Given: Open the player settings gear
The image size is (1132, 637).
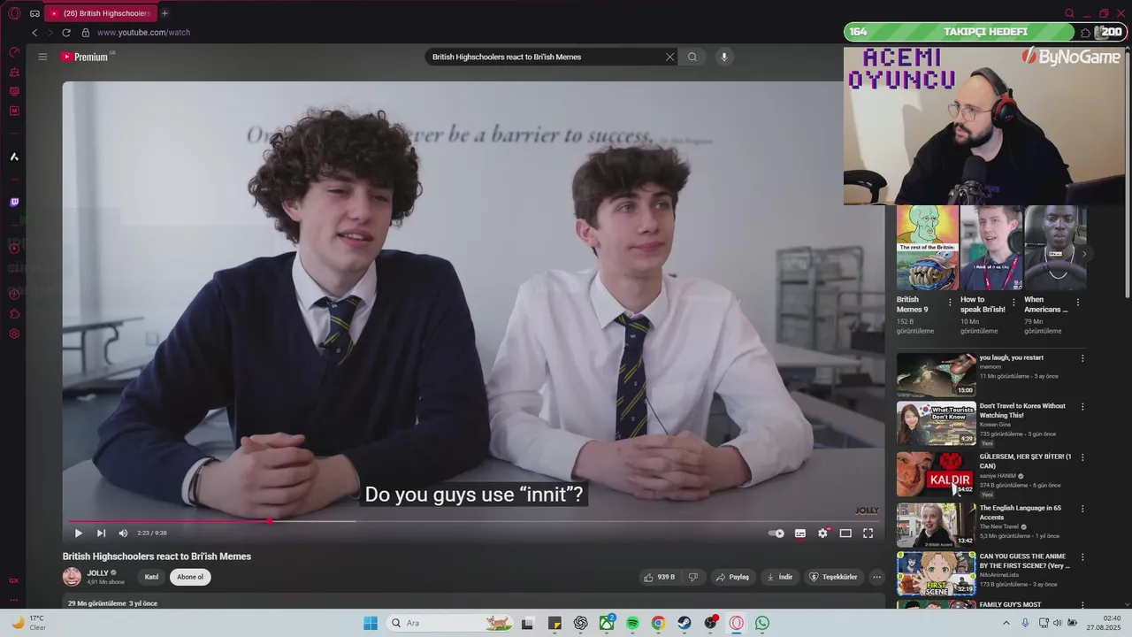Looking at the screenshot, I should 822,533.
